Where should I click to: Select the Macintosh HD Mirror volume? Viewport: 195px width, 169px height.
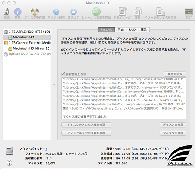pyautogui.click(x=27, y=48)
